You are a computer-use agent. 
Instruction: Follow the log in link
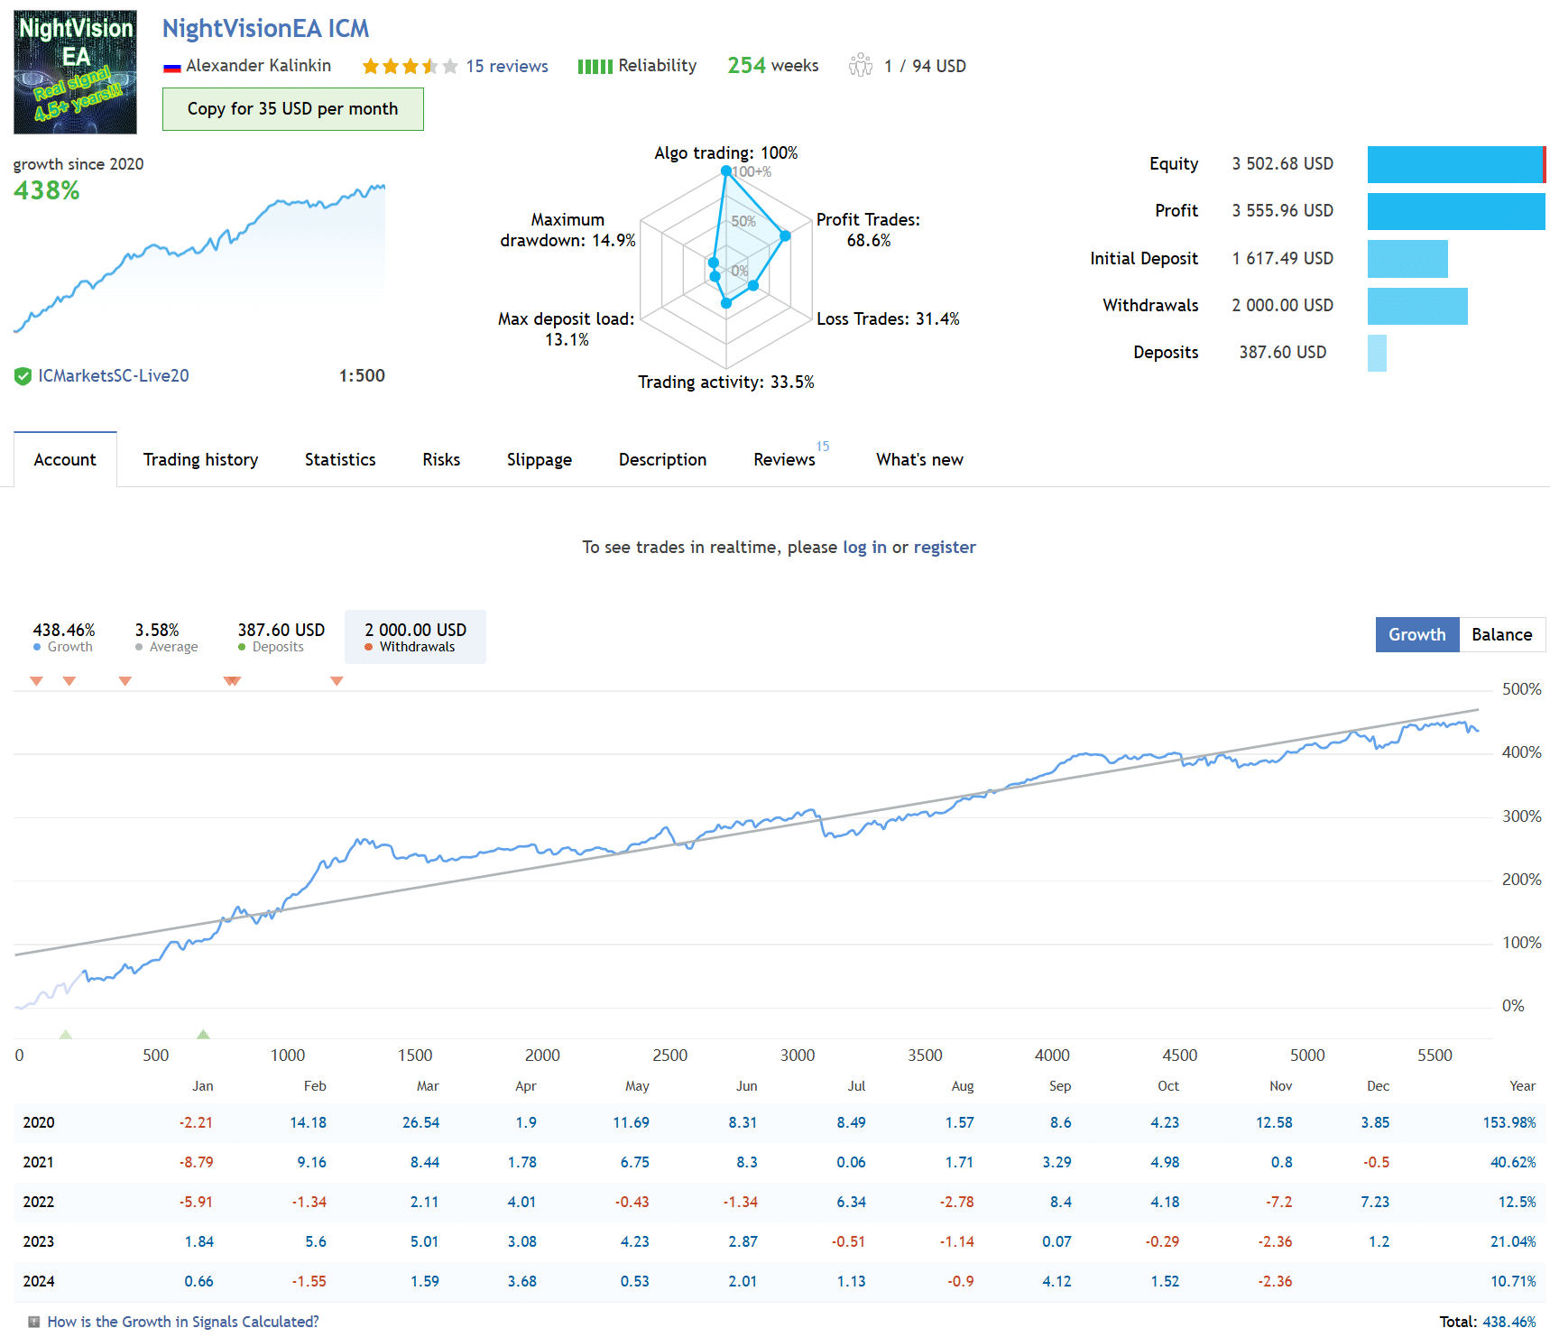[863, 548]
